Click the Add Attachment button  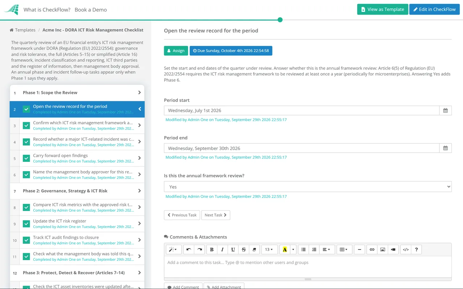[224, 287]
